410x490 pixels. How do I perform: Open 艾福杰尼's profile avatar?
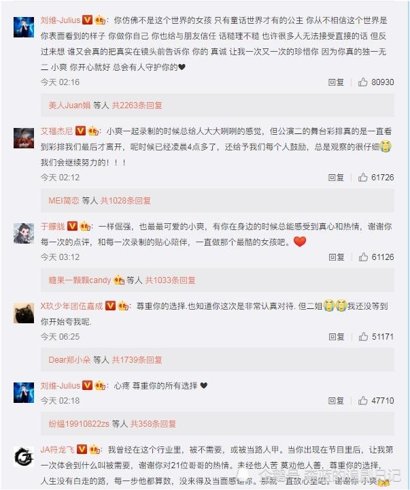point(24,137)
